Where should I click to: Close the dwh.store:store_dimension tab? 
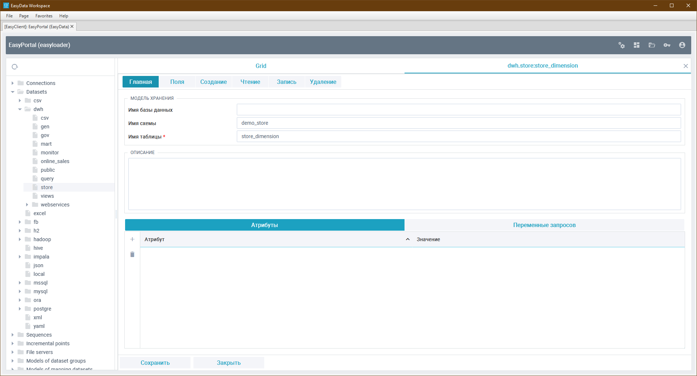click(685, 66)
